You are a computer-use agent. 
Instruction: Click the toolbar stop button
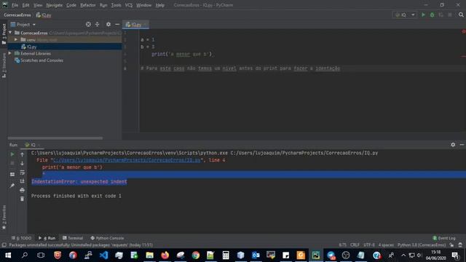[450, 15]
